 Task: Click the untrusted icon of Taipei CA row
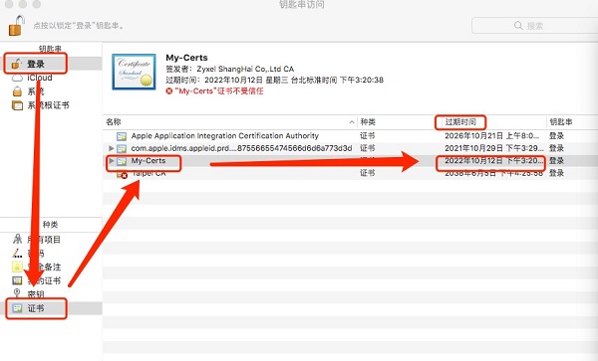click(123, 175)
